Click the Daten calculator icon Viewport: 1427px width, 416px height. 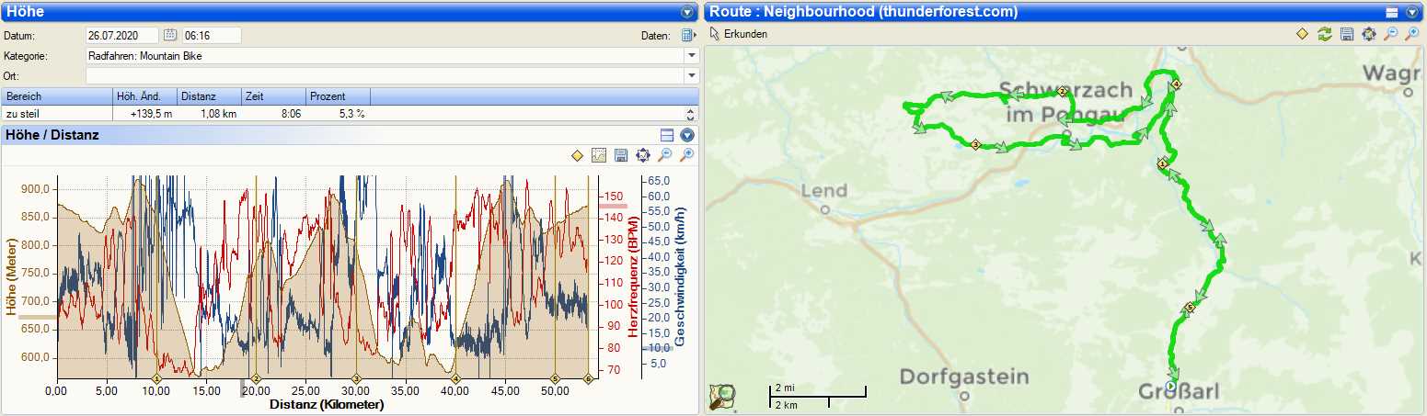pos(686,36)
